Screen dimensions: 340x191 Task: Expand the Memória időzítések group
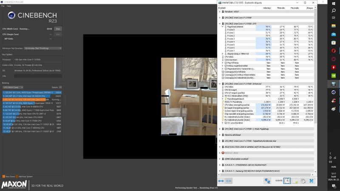tap(220, 135)
